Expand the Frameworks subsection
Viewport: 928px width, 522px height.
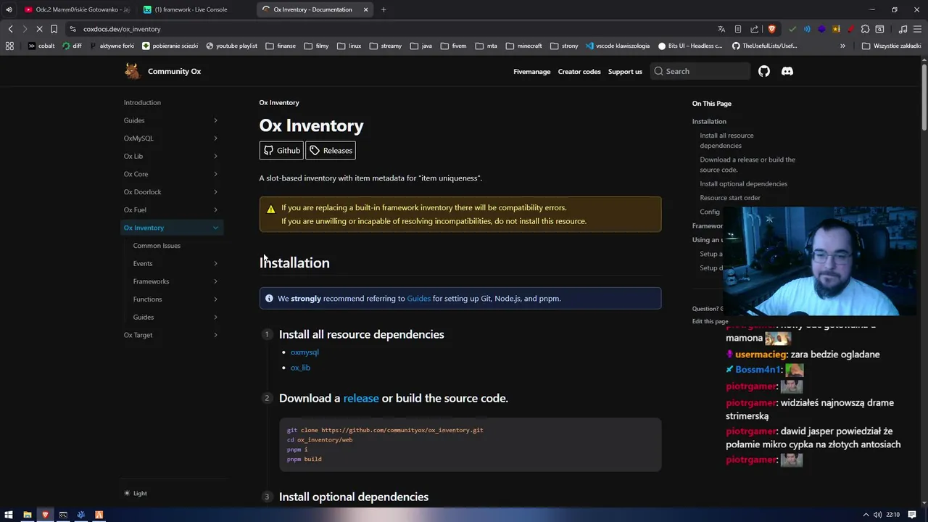point(215,281)
